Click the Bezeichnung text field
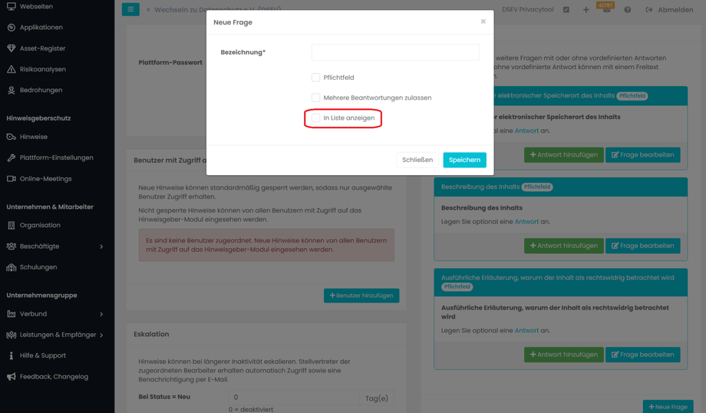This screenshot has height=413, width=706. pyautogui.click(x=395, y=52)
